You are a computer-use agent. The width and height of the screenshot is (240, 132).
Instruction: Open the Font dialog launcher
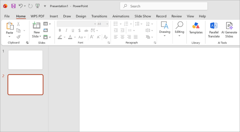point(109,43)
